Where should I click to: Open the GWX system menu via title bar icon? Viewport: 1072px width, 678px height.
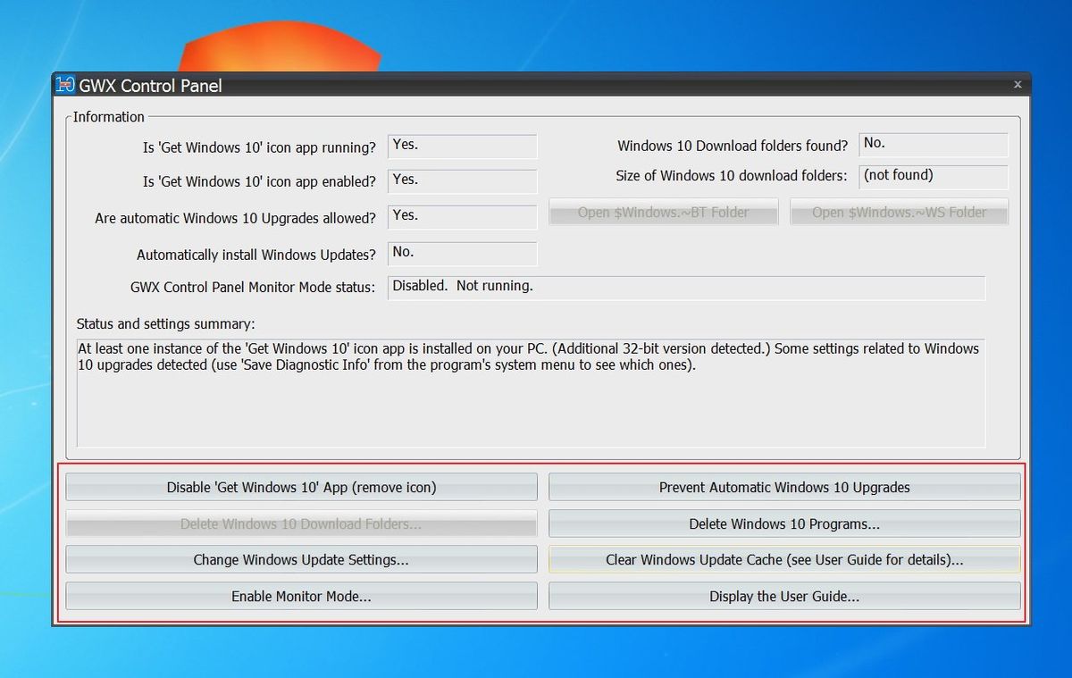(61, 85)
